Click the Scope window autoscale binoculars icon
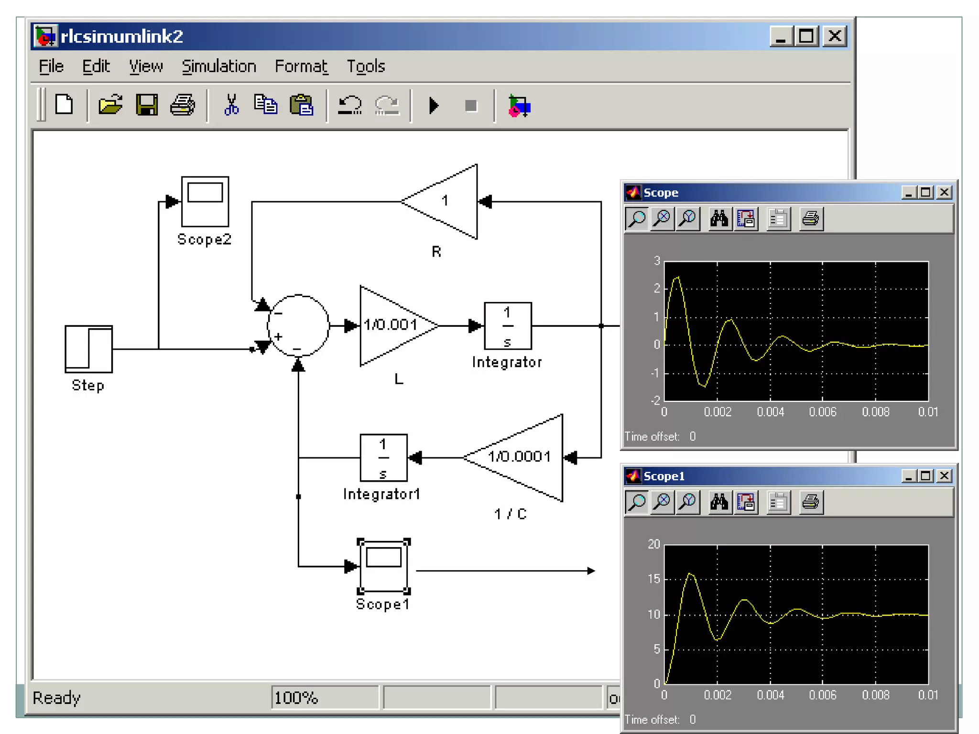979x734 pixels. click(x=719, y=219)
